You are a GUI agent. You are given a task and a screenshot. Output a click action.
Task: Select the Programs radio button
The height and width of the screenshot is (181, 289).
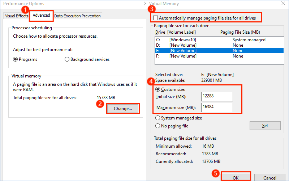click(25, 59)
